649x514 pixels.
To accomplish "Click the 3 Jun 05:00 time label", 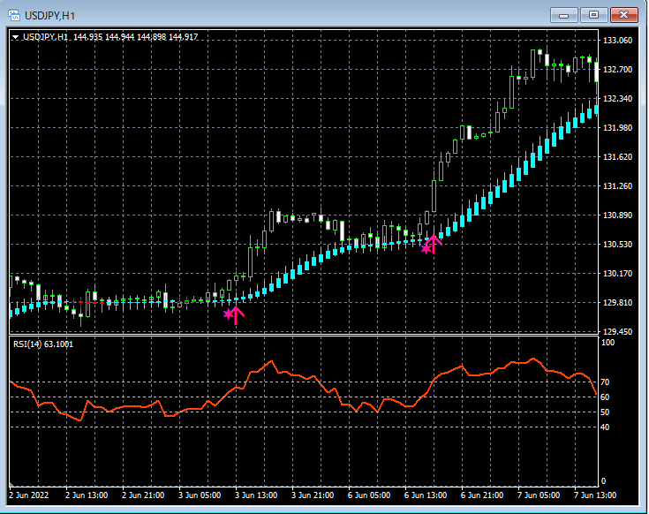I will (200, 495).
